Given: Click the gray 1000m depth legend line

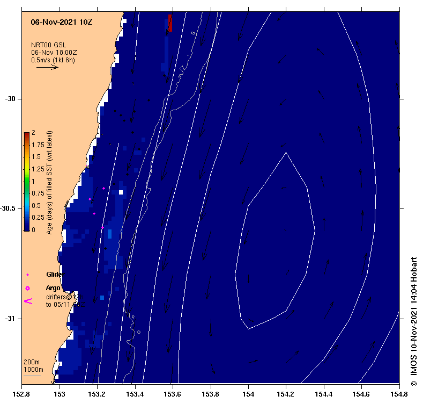Looking at the screenshot, I should pos(32,375).
